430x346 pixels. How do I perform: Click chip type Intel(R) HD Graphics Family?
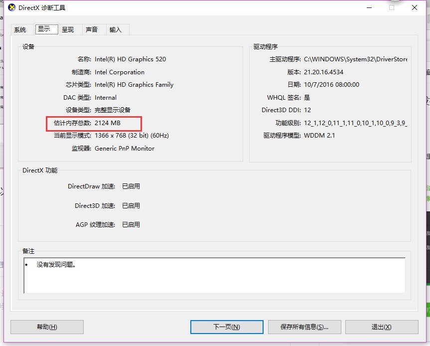(134, 85)
